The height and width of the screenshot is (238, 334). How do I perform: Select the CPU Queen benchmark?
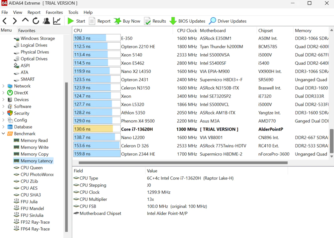tap(28, 168)
